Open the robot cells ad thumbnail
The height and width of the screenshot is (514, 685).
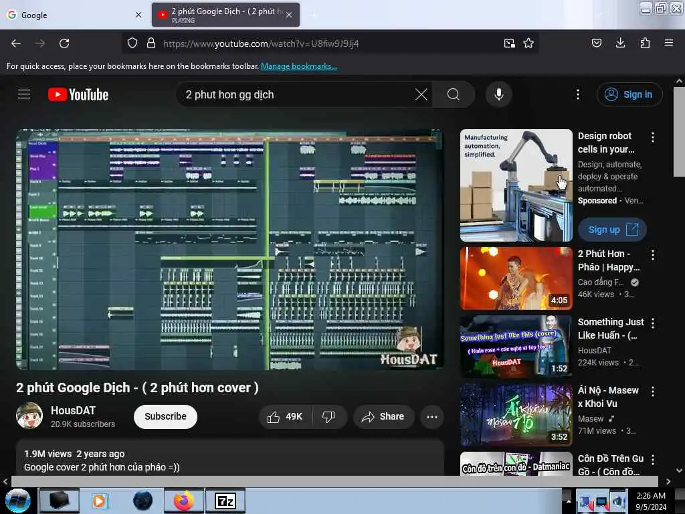[x=516, y=185]
